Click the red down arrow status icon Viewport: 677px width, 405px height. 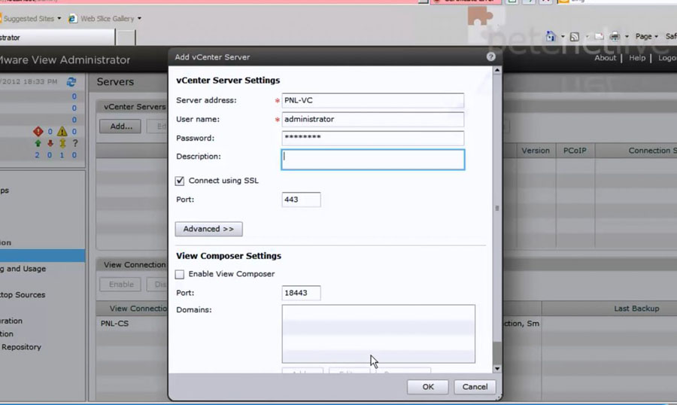(50, 143)
